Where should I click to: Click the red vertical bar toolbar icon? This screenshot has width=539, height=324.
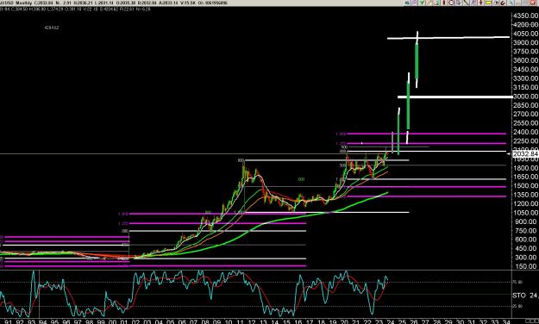(444, 3)
